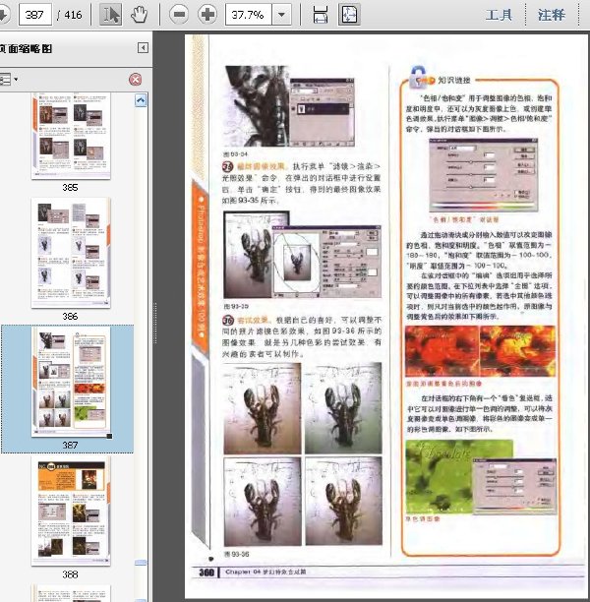This screenshot has height=602, width=590.
Task: Click the zoom percentage field showing 37.7%
Action: click(249, 15)
